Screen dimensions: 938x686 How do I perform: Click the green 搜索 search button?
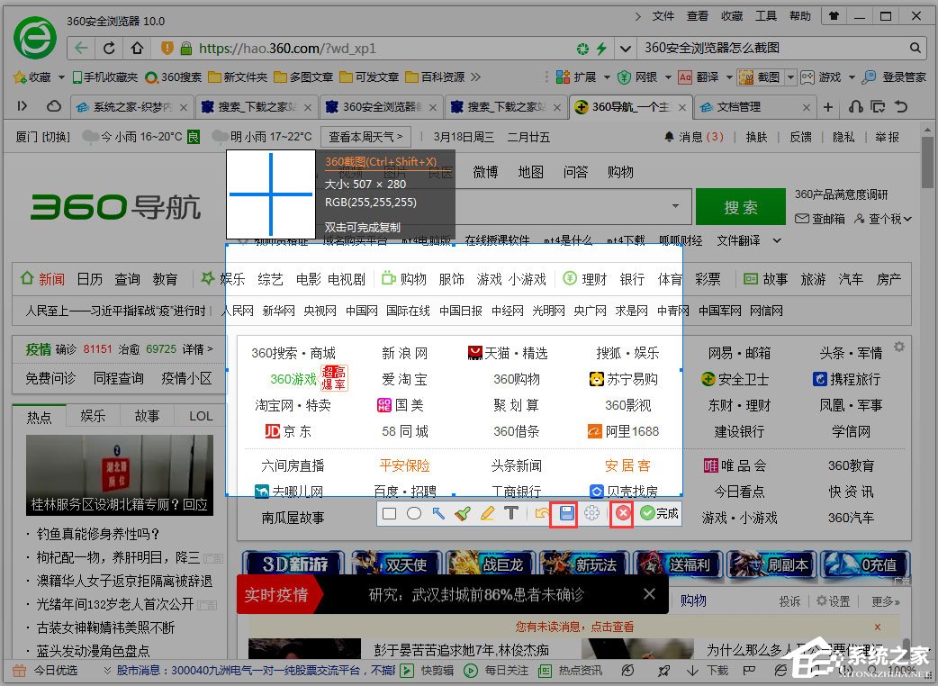[x=740, y=206]
